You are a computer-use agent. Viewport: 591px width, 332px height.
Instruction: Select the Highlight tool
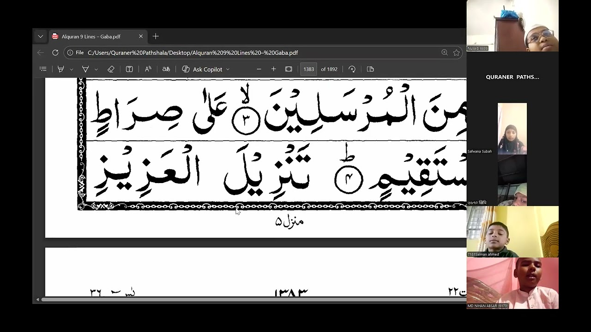coord(61,69)
